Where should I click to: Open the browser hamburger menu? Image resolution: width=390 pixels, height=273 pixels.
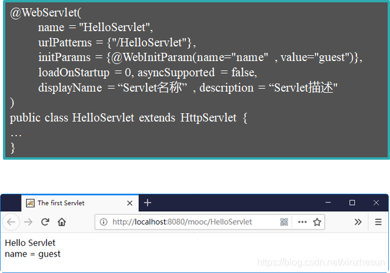coord(378,222)
